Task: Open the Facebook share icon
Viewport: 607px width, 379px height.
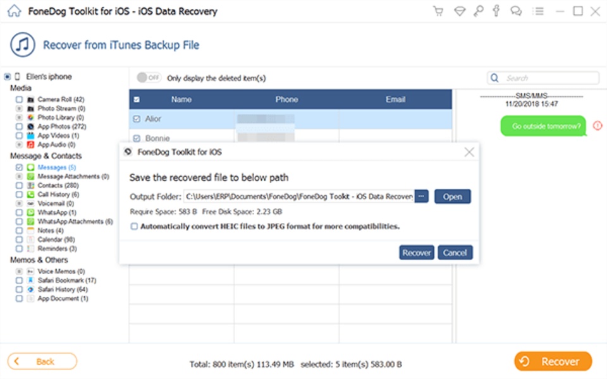Action: (496, 11)
